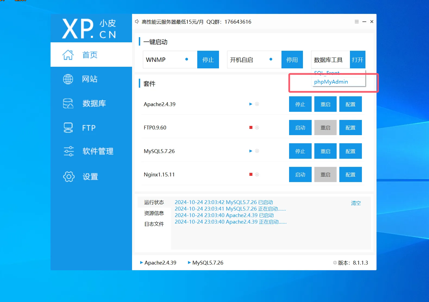Click log line 23:03:40 Apache2.4.39 正在启动
429x302 pixels.
click(x=230, y=222)
